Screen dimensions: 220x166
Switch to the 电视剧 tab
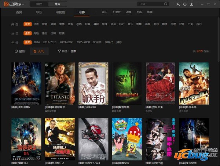60,12
